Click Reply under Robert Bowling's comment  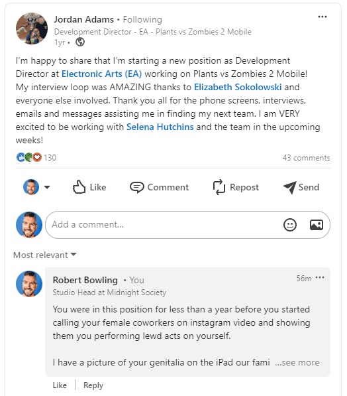point(93,385)
